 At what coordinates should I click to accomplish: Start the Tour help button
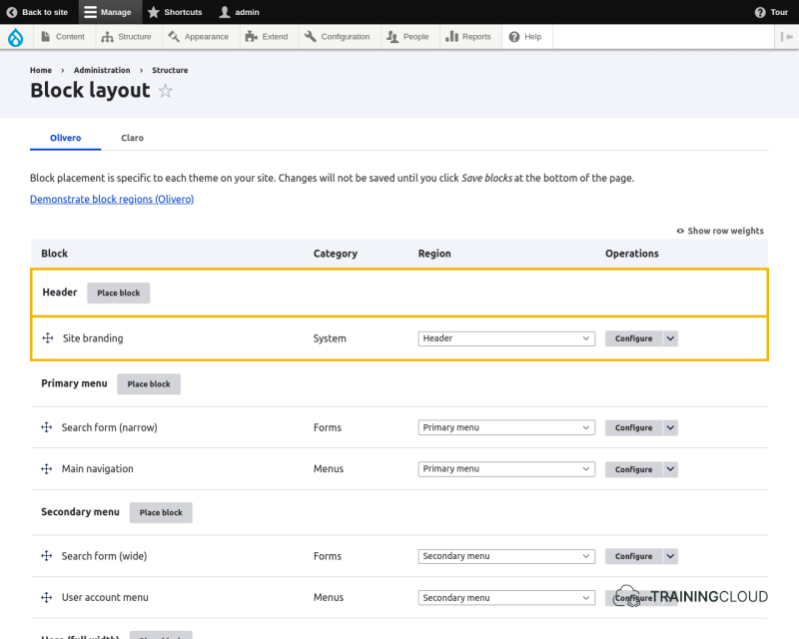(771, 12)
